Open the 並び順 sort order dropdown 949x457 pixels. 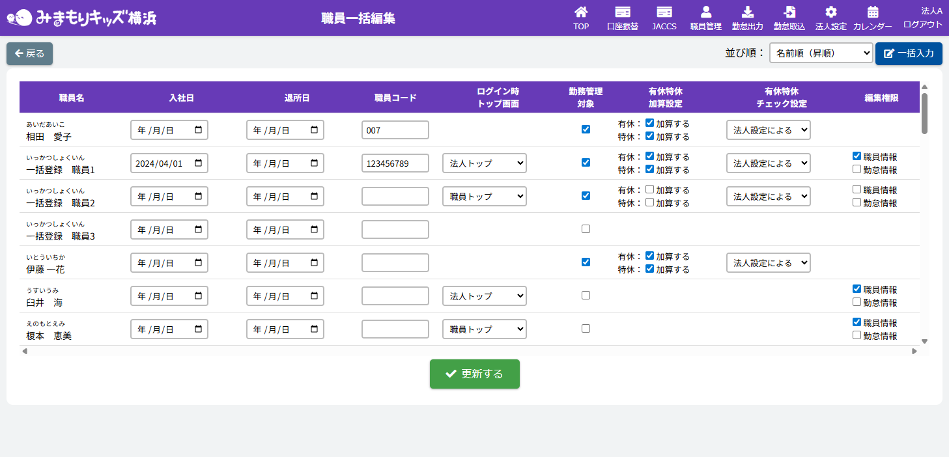point(821,53)
